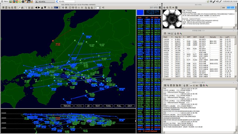The width and height of the screenshot is (238, 134).
Task: Click the blue signal indicator box
Action: (140, 12)
